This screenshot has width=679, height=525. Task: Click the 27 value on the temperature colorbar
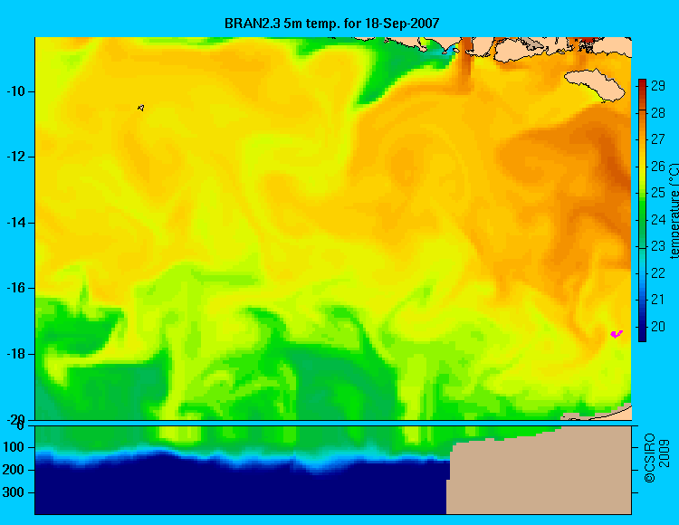coord(658,139)
